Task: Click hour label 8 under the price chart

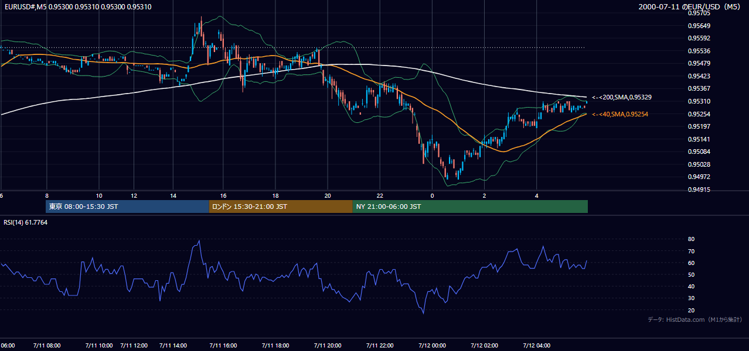Action: 46,195
